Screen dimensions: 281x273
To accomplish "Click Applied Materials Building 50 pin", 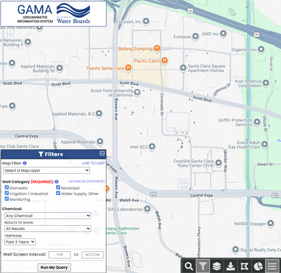I will (x=60, y=68).
